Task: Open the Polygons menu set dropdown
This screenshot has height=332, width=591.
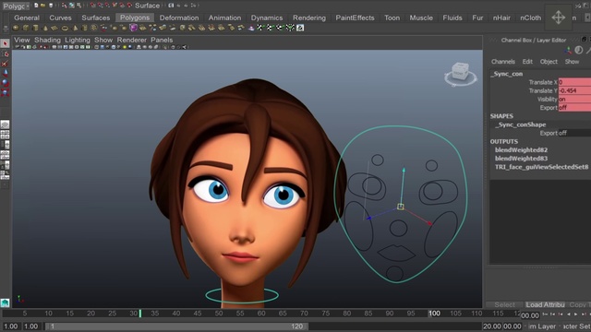Action: click(15, 6)
